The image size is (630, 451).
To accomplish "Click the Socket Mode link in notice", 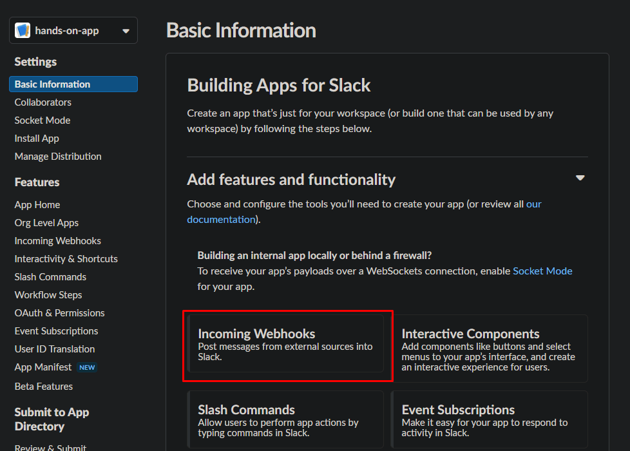I will [x=542, y=271].
